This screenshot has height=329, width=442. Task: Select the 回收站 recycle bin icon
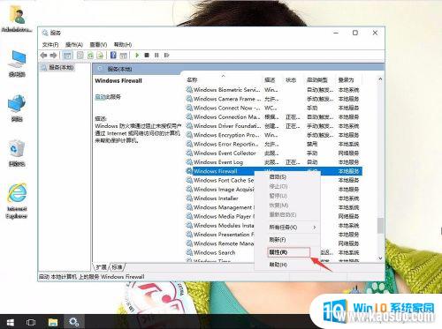click(x=17, y=153)
